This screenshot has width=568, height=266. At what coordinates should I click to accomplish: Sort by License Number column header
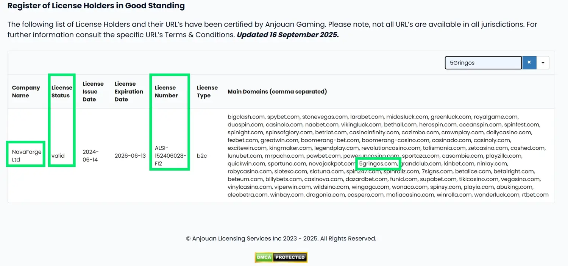(x=166, y=91)
